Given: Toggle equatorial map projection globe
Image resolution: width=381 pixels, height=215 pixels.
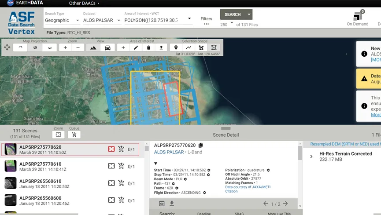Looking at the screenshot, I should [x=35, y=47].
